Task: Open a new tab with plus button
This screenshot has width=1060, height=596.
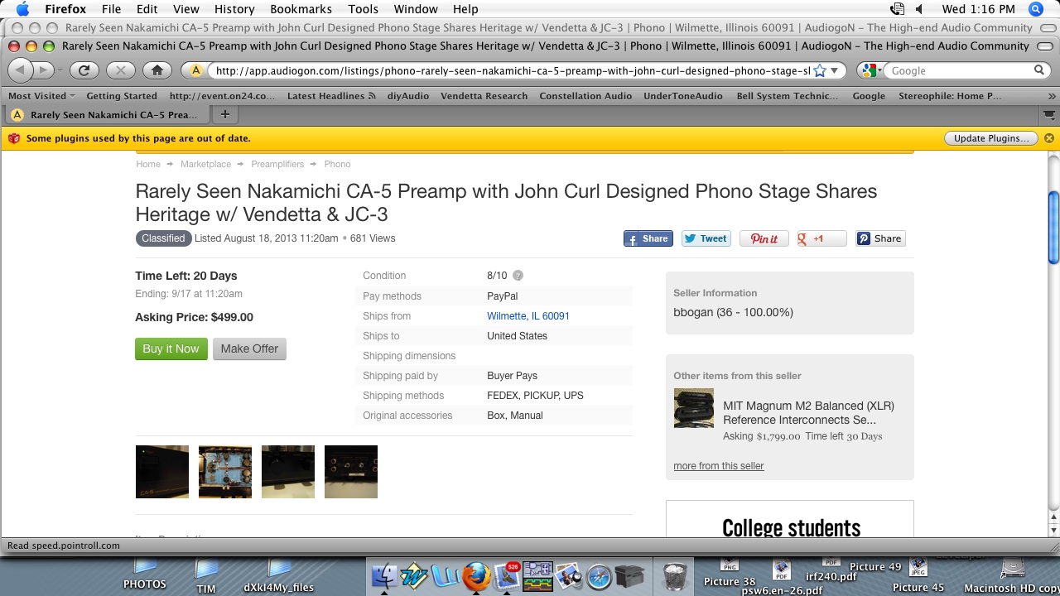Action: 224,114
